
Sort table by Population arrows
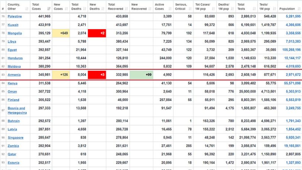point(299,9)
